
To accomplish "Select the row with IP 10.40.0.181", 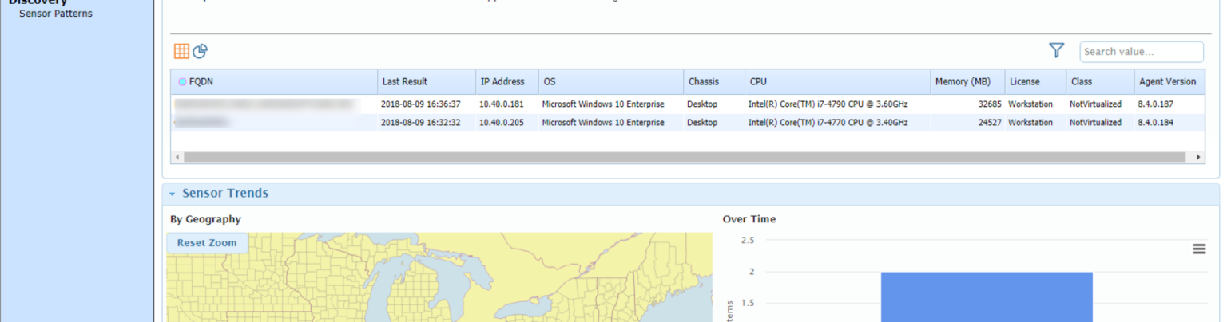I will tap(502, 104).
